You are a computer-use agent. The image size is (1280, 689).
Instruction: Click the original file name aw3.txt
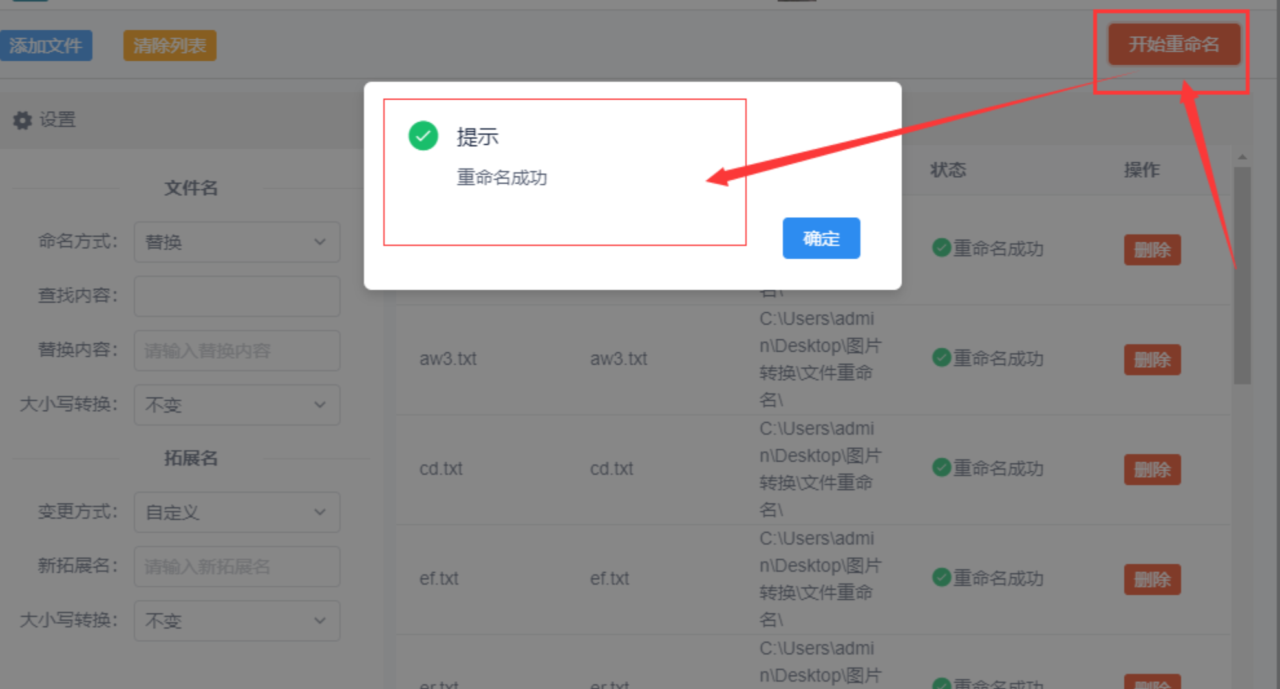pos(448,359)
